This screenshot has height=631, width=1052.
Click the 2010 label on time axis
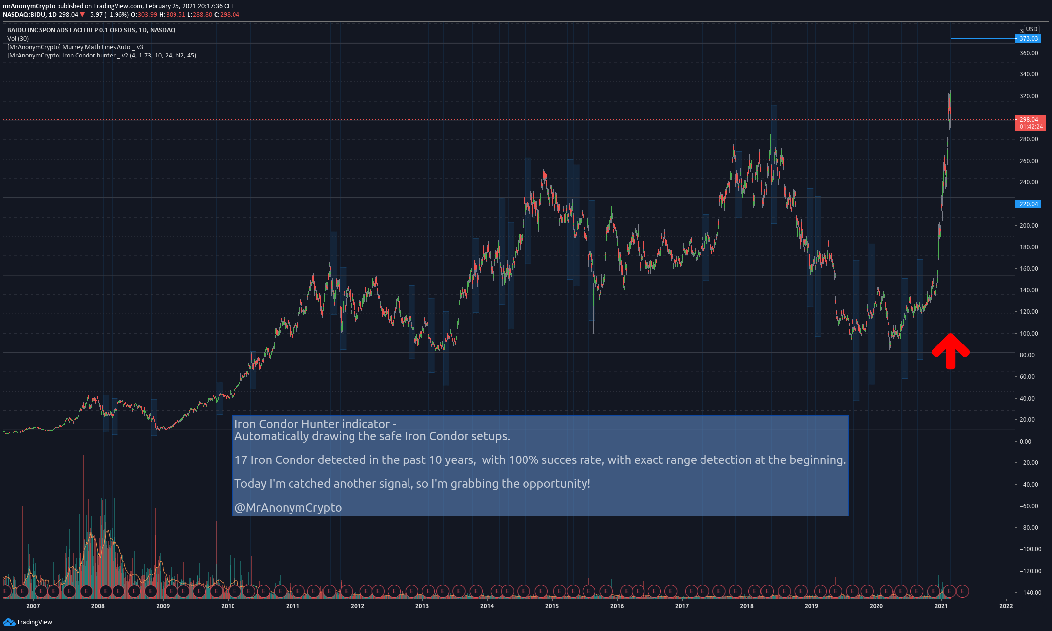(228, 606)
